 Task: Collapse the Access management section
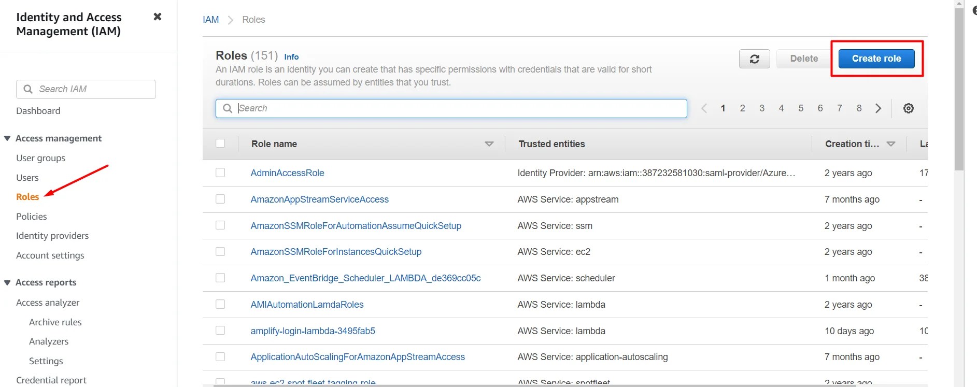pyautogui.click(x=7, y=138)
